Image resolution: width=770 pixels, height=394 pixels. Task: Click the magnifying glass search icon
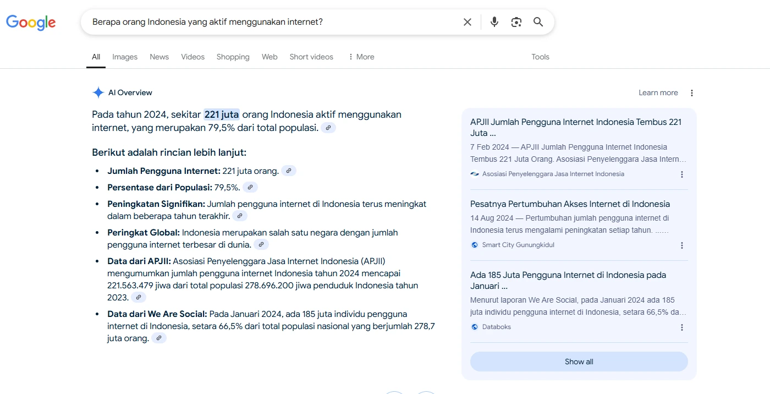pos(538,22)
